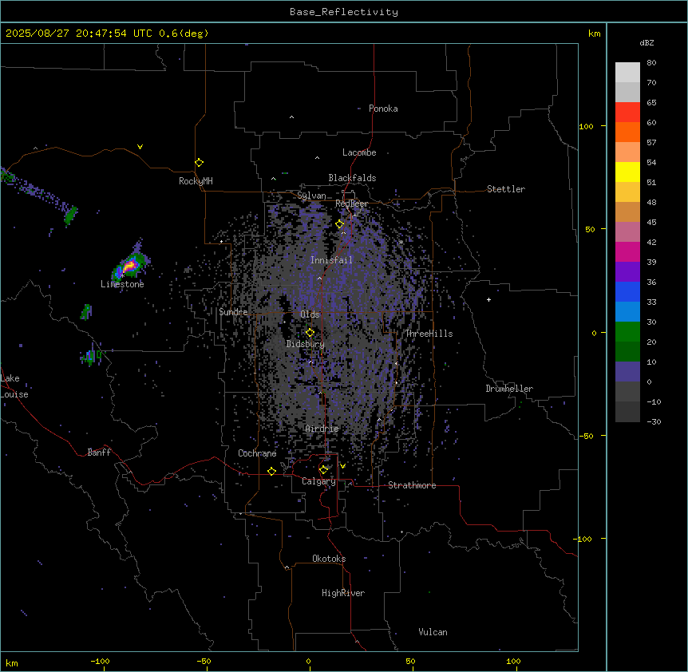This screenshot has width=688, height=672.
Task: Click the Airdrie label
Action: (x=322, y=429)
